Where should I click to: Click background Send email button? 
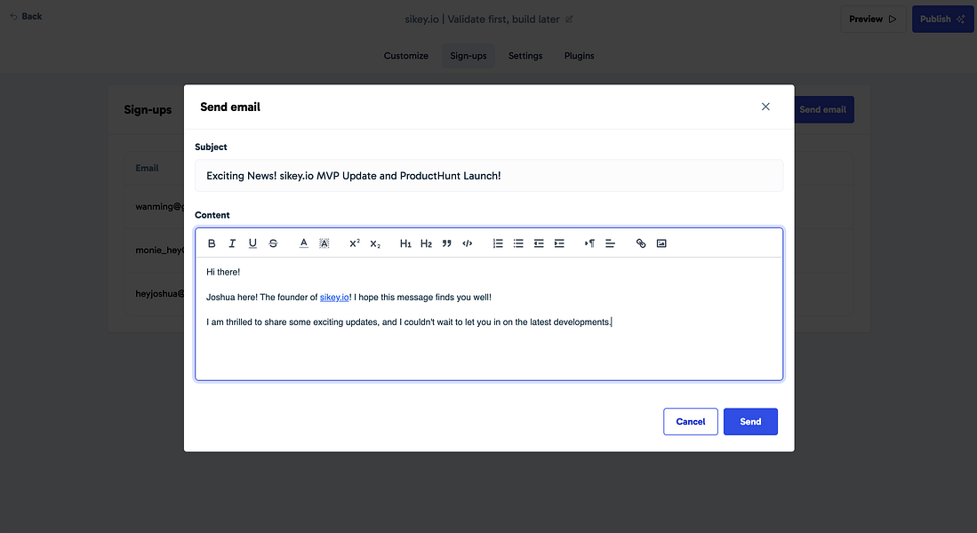(x=824, y=109)
